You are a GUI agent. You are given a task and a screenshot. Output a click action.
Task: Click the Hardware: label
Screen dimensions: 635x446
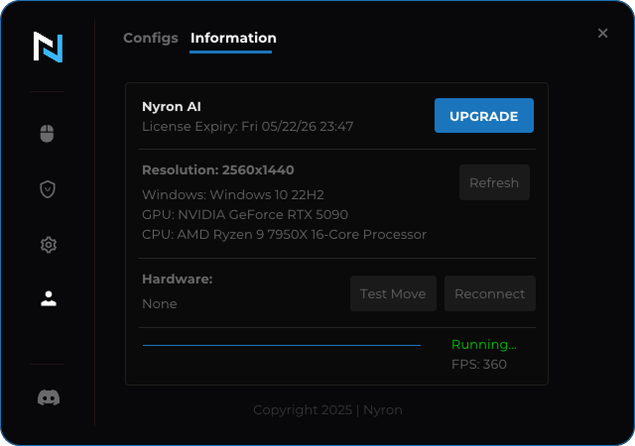pyautogui.click(x=178, y=279)
